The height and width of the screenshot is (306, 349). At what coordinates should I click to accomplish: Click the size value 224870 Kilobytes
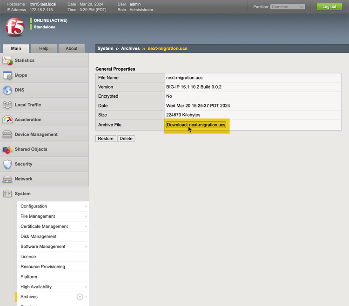[x=183, y=115]
